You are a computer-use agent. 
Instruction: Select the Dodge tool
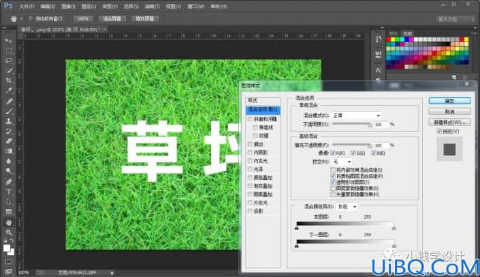[9, 172]
